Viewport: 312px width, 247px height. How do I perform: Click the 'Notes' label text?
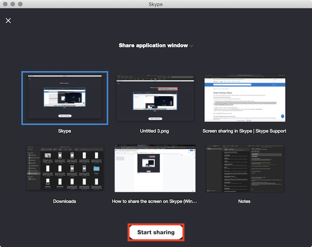244,201
